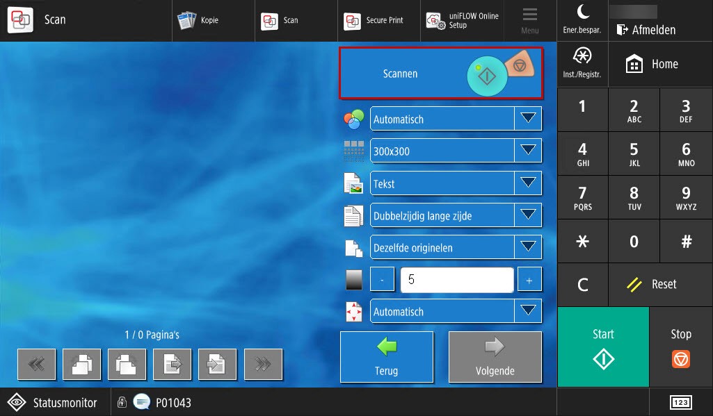Expand the Tekst original type dropdown

click(x=529, y=183)
